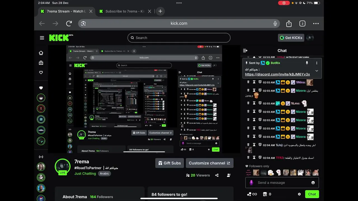Image resolution: width=358 pixels, height=201 pixels.
Task: Type in Send a message field
Action: pyautogui.click(x=282, y=183)
